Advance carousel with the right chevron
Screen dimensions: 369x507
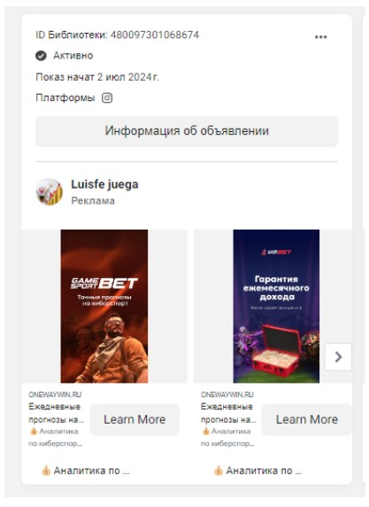(x=338, y=356)
